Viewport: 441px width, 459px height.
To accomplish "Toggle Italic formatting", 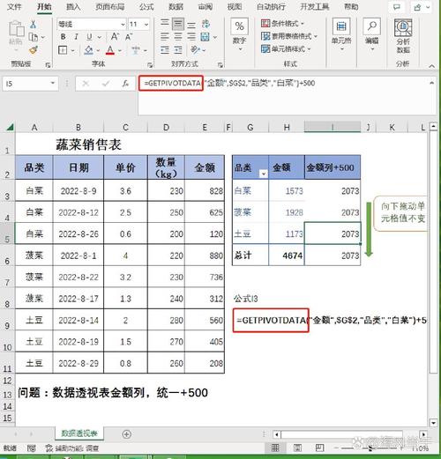I will (76, 37).
